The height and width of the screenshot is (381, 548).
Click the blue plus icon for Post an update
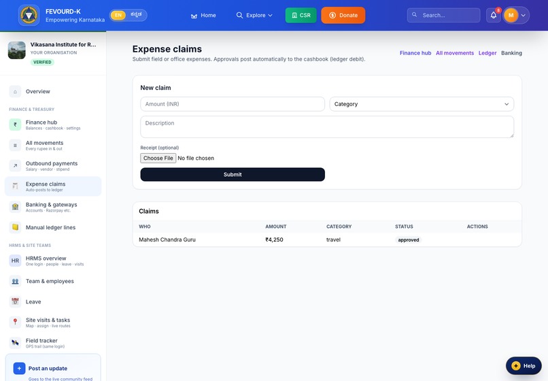click(x=19, y=368)
